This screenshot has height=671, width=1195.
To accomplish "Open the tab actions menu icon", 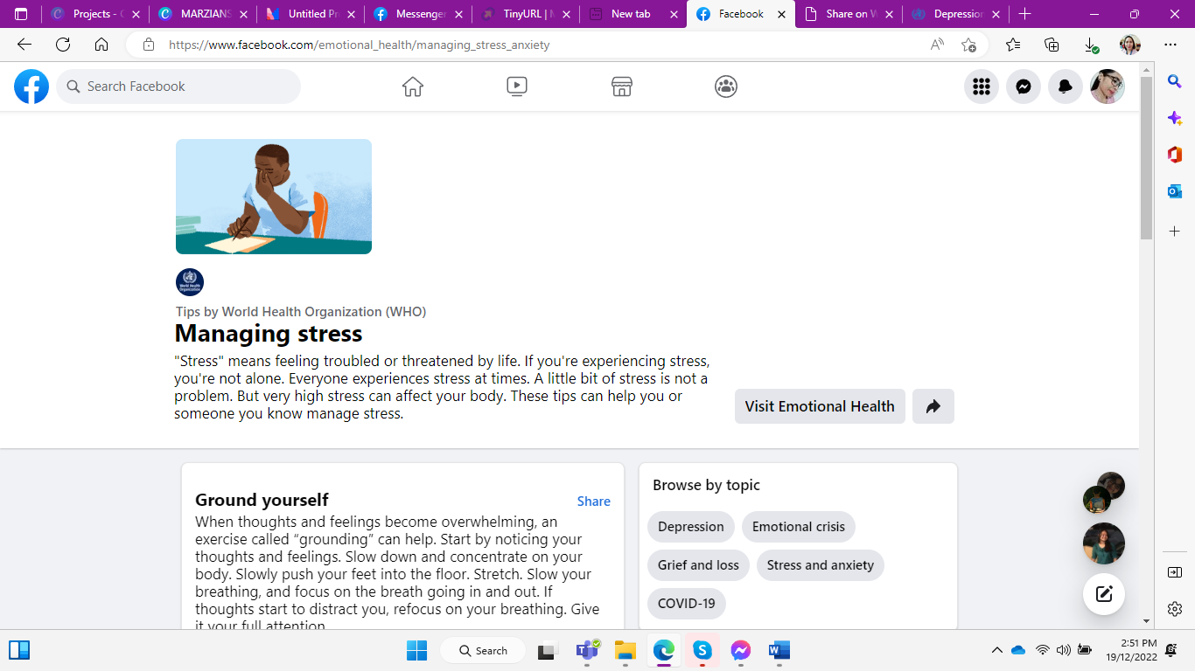I will pyautogui.click(x=21, y=14).
